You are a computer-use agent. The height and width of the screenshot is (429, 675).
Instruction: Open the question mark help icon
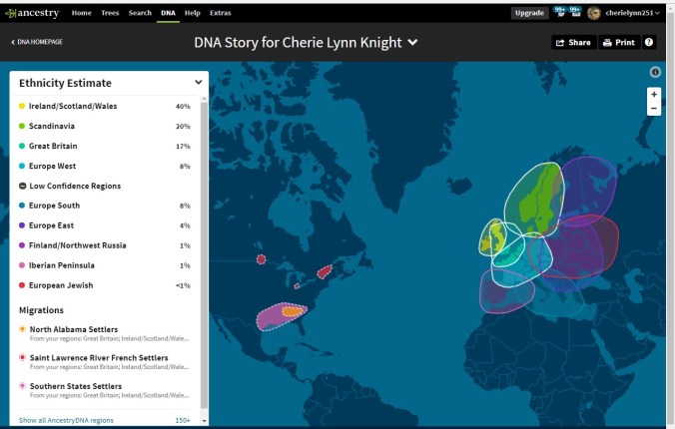tap(649, 42)
